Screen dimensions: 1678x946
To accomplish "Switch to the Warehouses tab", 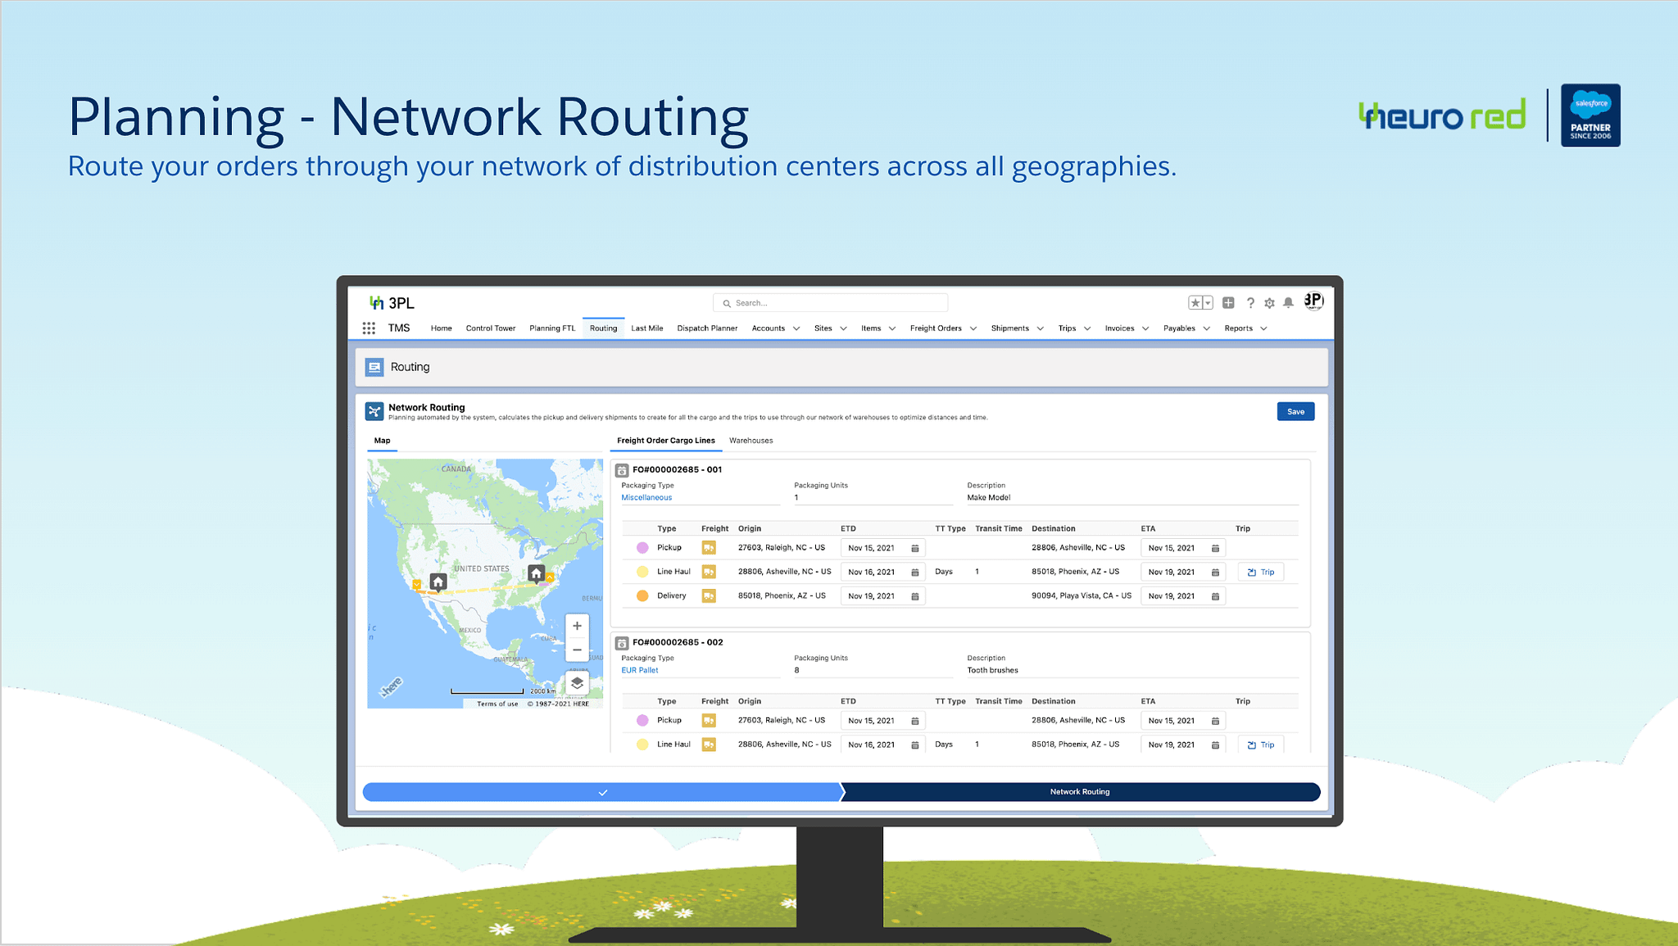I will point(751,441).
